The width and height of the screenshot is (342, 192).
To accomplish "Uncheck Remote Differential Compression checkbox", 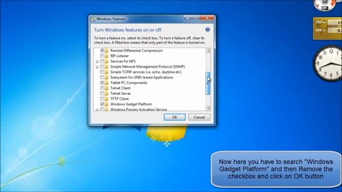I will (x=102, y=51).
